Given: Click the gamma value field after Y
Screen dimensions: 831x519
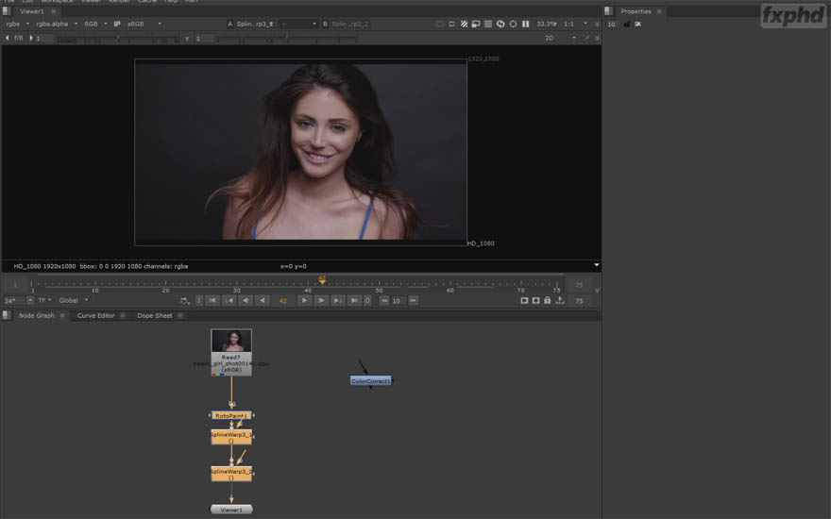Looking at the screenshot, I should point(204,38).
